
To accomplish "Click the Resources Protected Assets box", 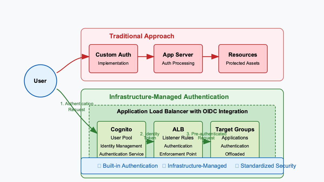I will pyautogui.click(x=243, y=59).
